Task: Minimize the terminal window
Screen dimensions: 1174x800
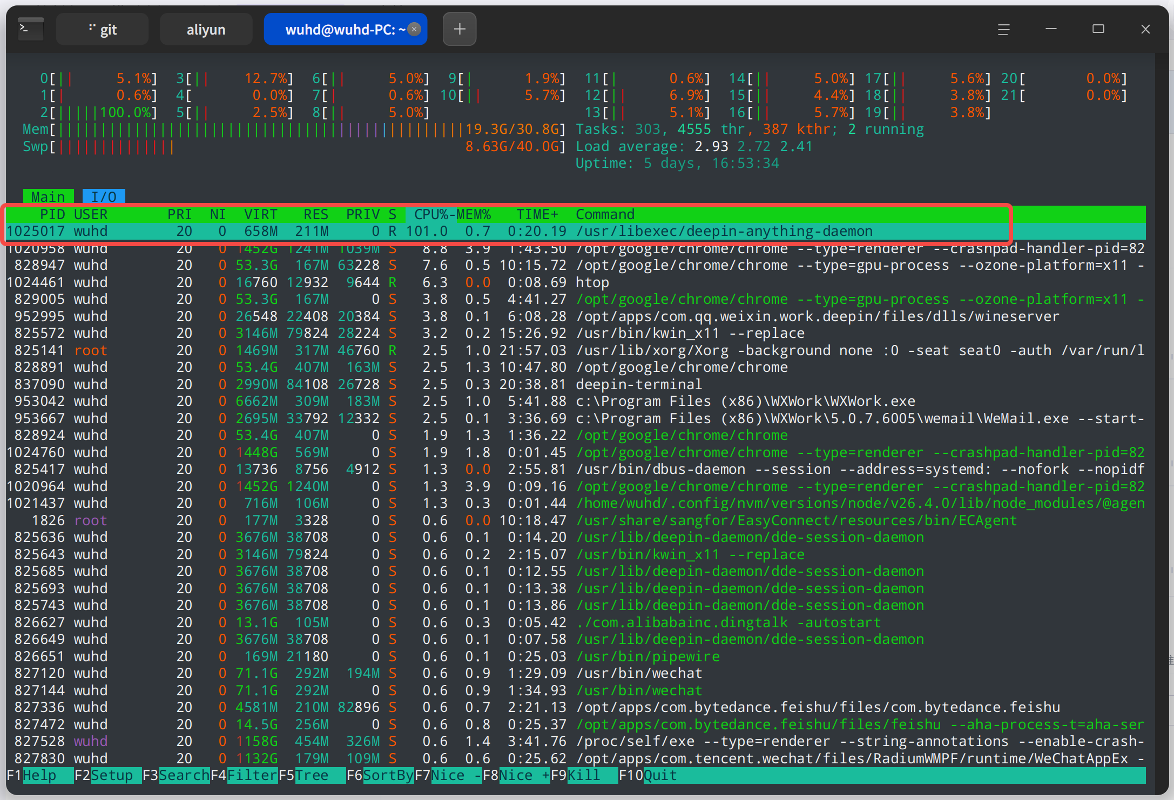Action: 1051,29
